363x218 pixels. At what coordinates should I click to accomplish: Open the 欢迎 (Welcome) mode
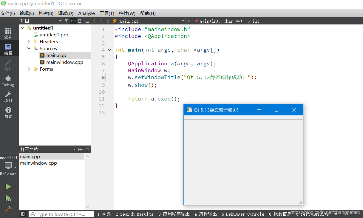tap(8, 33)
